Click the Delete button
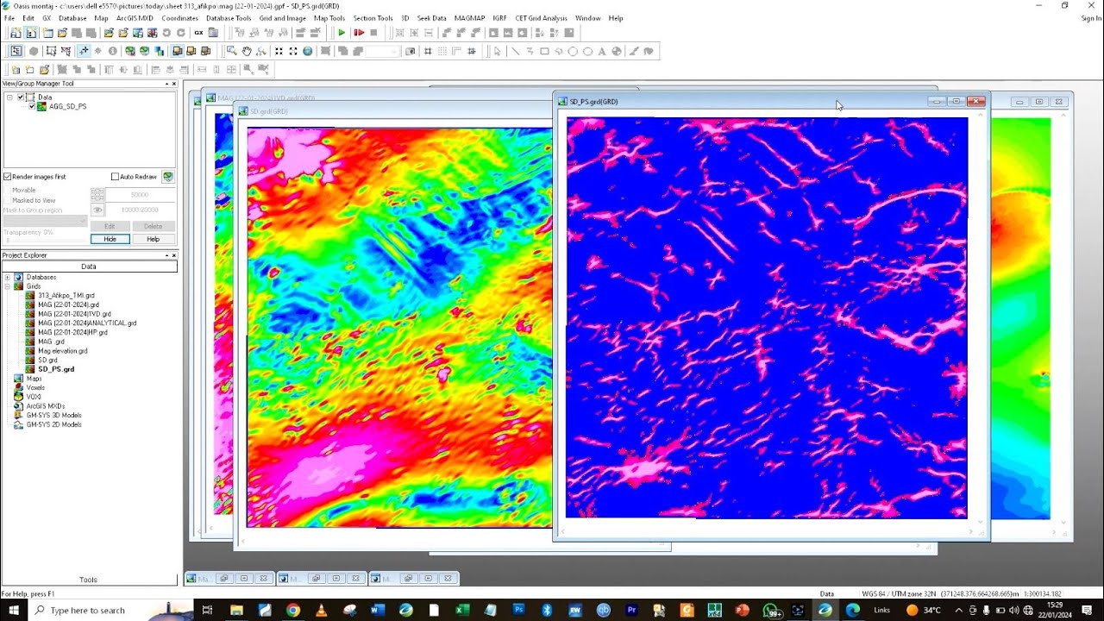This screenshot has width=1104, height=621. (153, 226)
